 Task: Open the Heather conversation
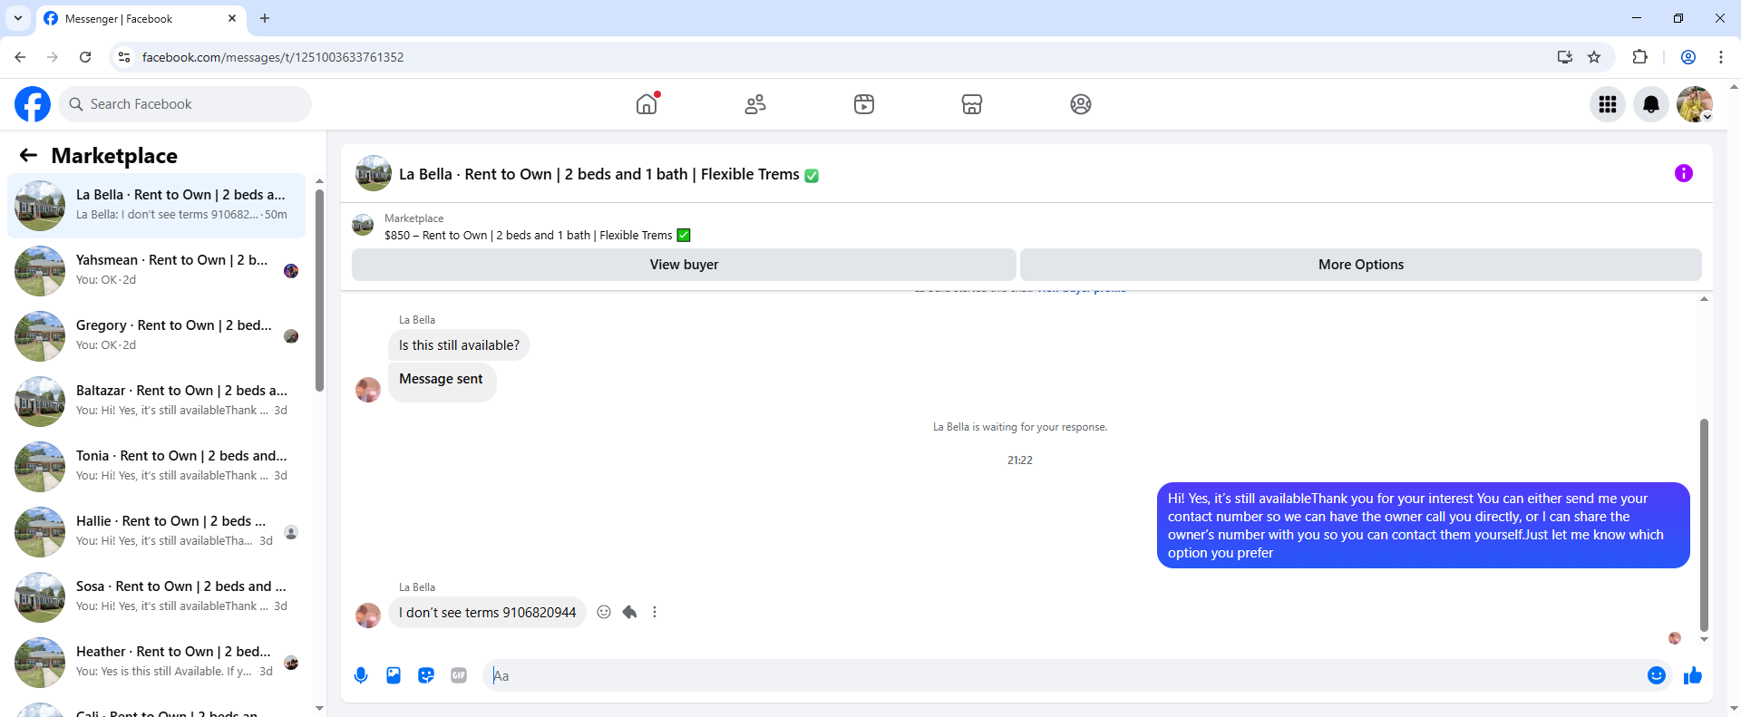(x=157, y=663)
